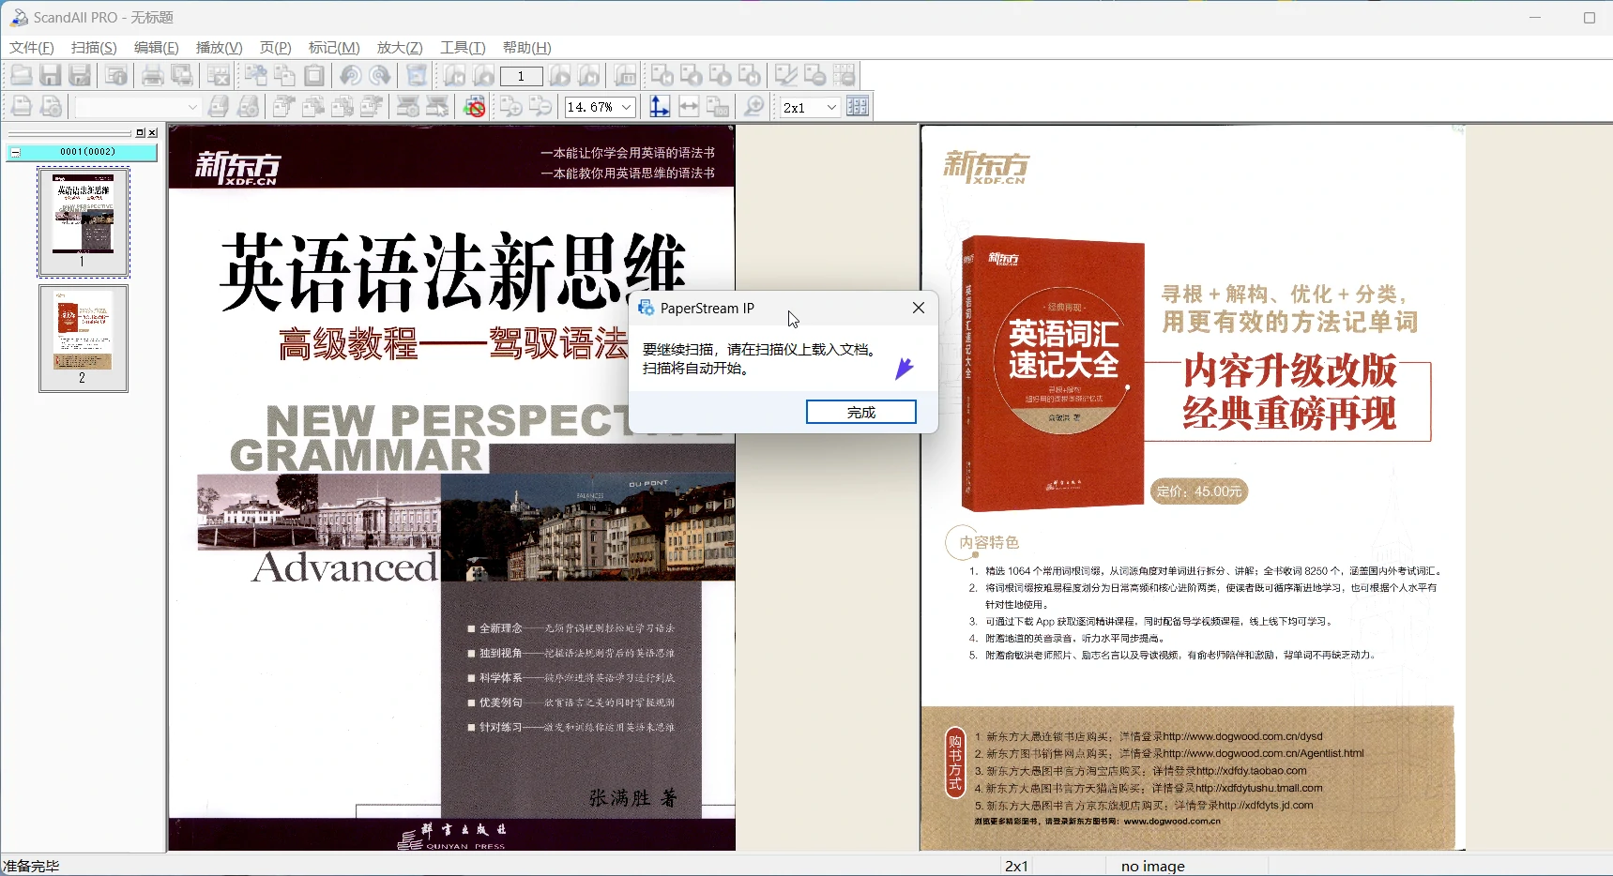The image size is (1613, 876).
Task: Click the first marked page icon
Action: coord(662,76)
